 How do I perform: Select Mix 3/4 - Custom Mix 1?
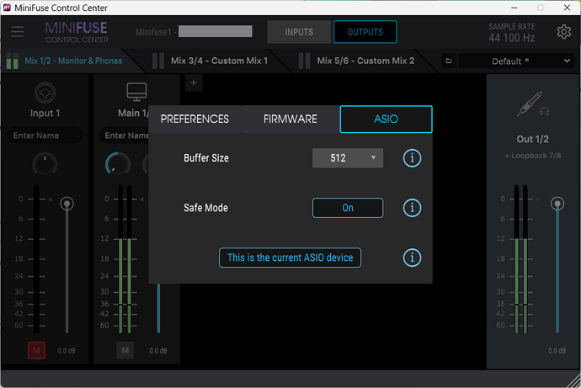(219, 61)
